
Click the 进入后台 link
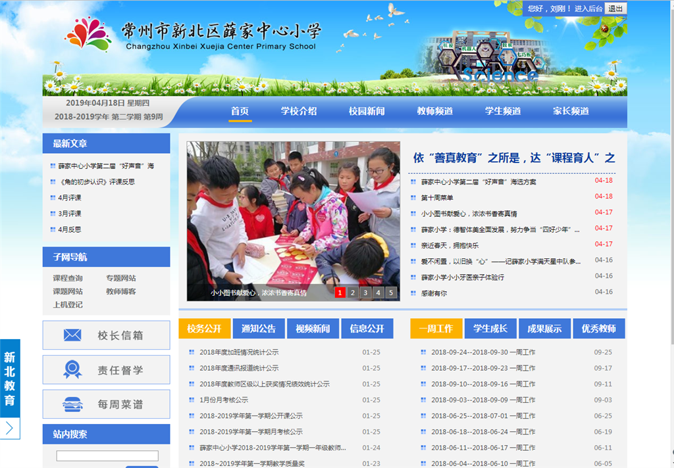pyautogui.click(x=588, y=9)
